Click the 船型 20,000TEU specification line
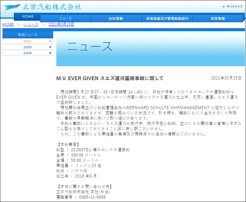Image resolution: width=246 pixels, height=202 pixels. [x=93, y=150]
